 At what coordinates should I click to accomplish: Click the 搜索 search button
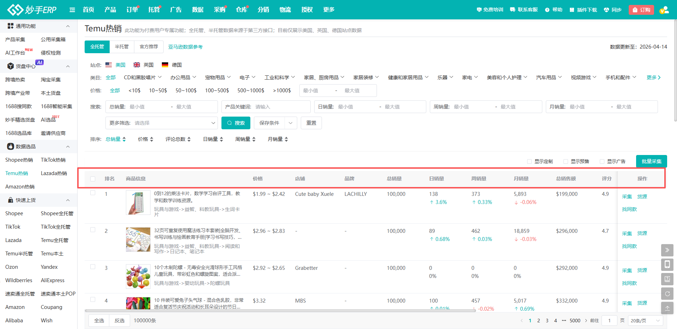pyautogui.click(x=236, y=123)
